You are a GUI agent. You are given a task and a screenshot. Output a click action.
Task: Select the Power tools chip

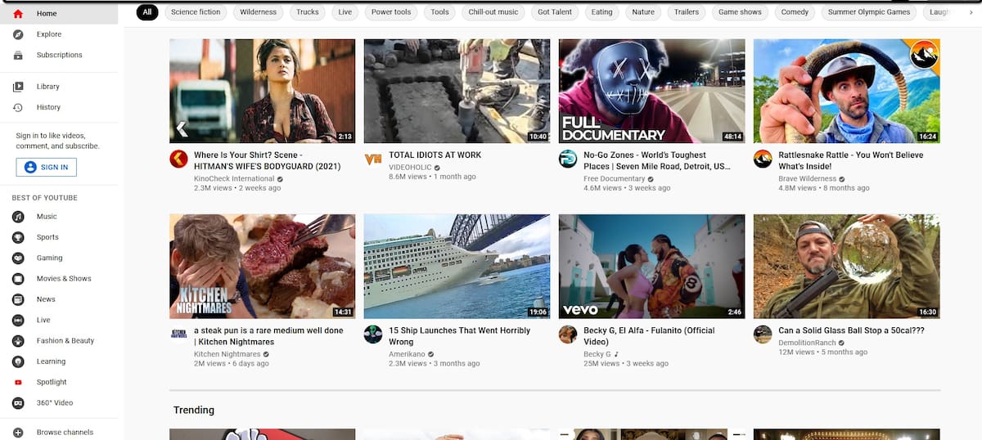pyautogui.click(x=391, y=12)
